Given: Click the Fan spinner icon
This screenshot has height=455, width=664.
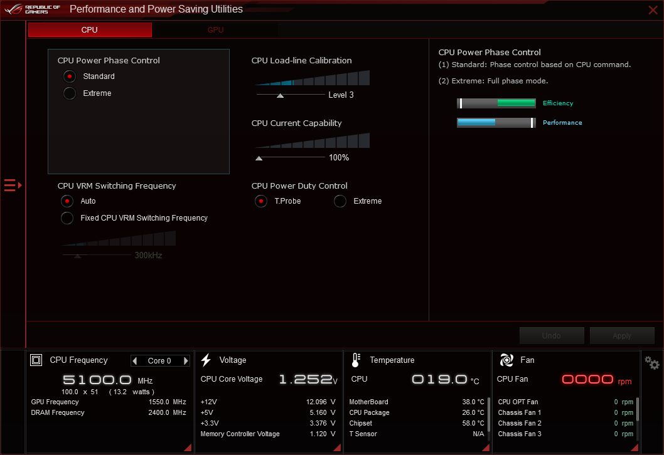Looking at the screenshot, I should [506, 360].
